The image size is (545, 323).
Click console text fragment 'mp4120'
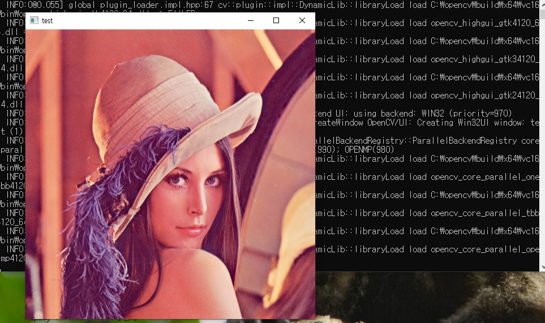point(13,259)
